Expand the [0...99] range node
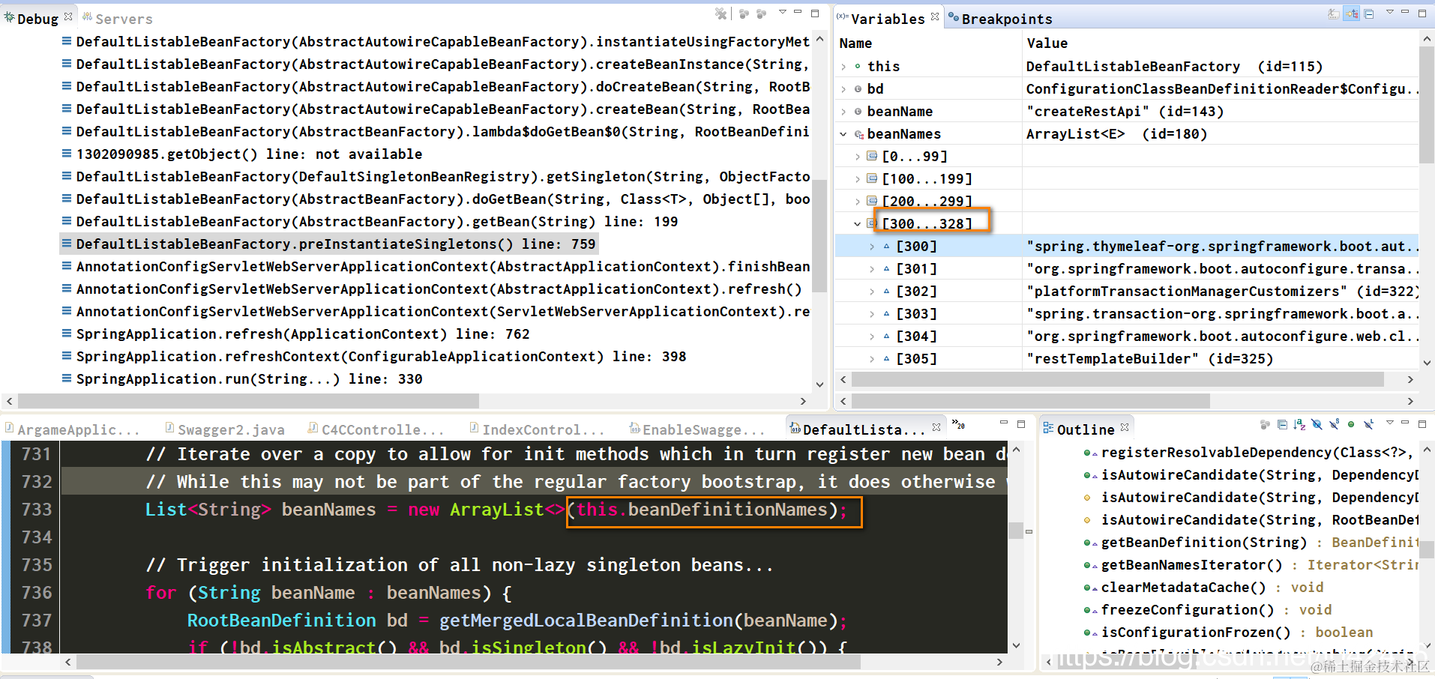The image size is (1435, 679). [x=858, y=157]
